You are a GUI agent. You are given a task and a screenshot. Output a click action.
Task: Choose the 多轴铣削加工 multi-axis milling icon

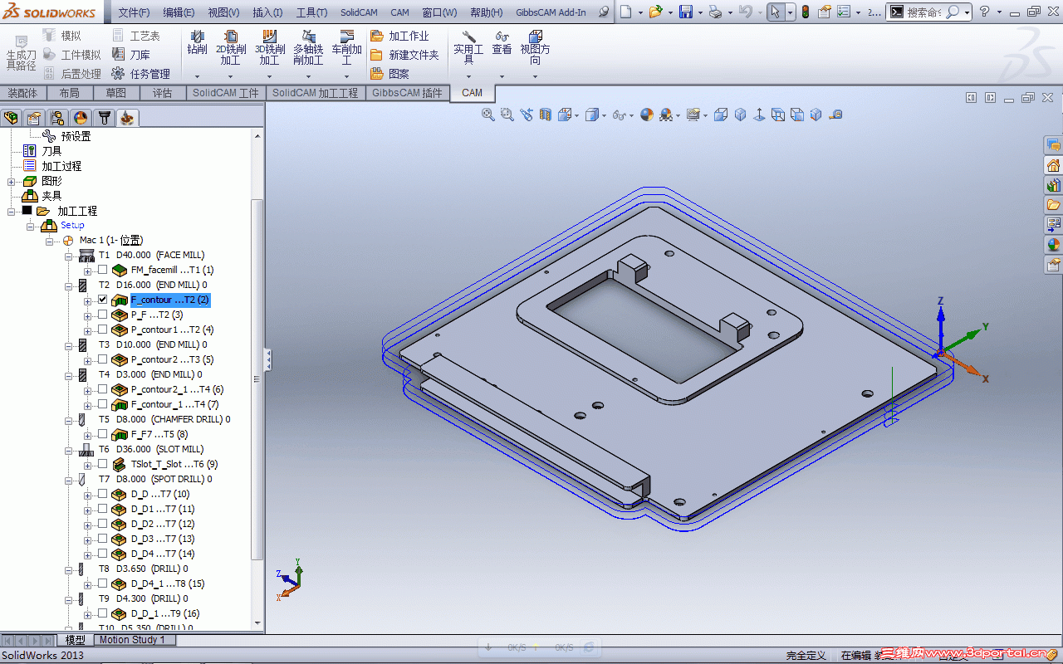(308, 37)
